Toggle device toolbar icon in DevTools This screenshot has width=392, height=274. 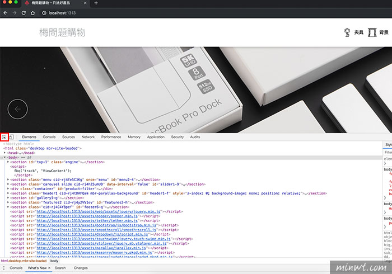(12, 137)
